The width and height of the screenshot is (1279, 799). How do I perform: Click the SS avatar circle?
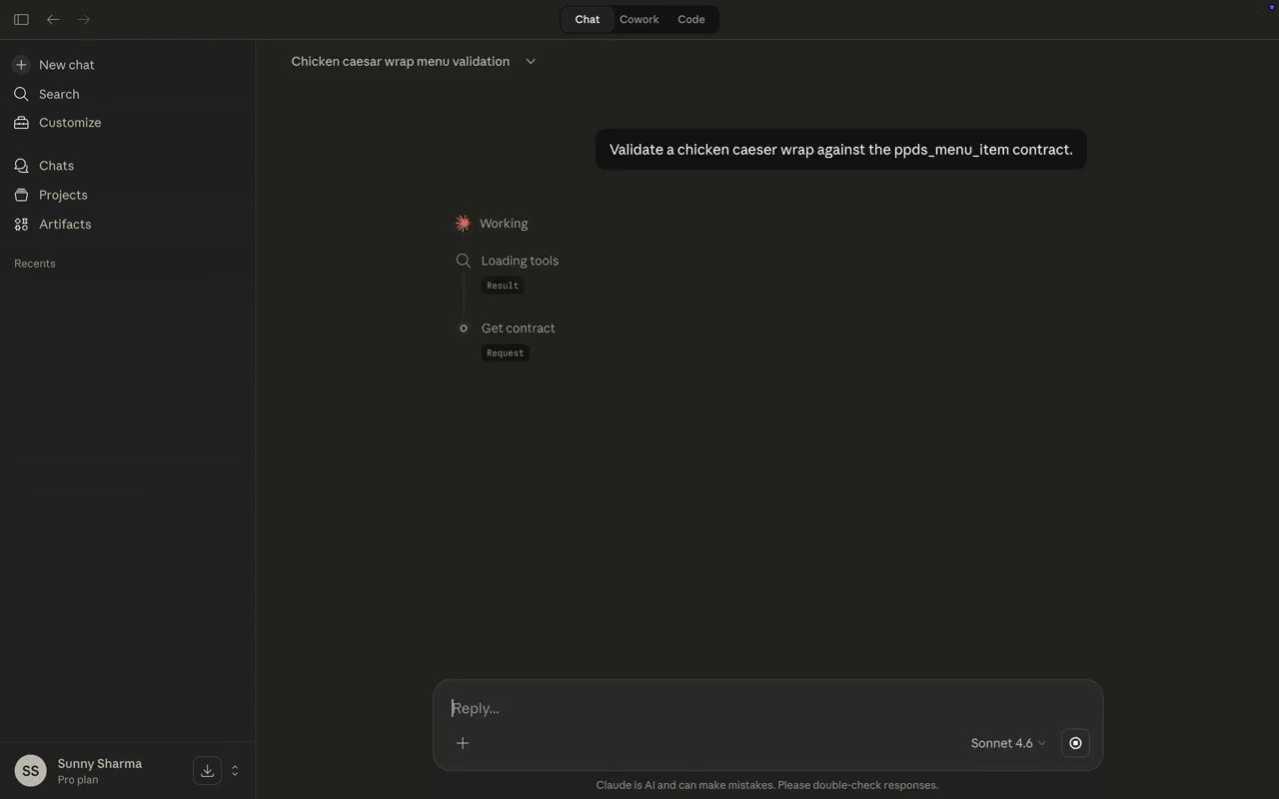pos(30,770)
